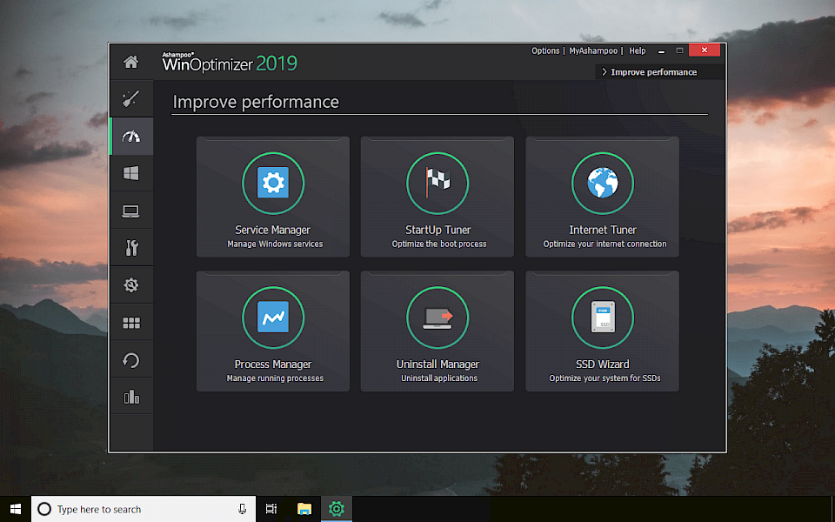Open the Windows logo customization section
Image resolution: width=835 pixels, height=522 pixels.
tap(131, 173)
